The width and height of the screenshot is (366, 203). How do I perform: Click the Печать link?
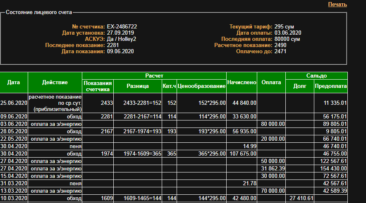tap(337, 4)
